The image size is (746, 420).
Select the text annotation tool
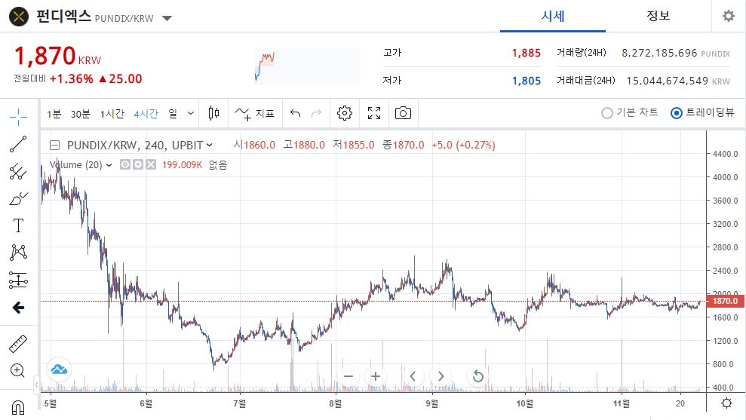[x=18, y=225]
